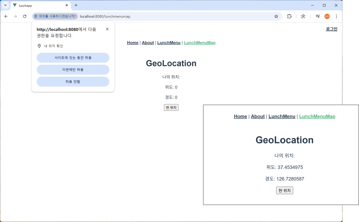Dismiss the permission popup with X

pyautogui.click(x=107, y=29)
